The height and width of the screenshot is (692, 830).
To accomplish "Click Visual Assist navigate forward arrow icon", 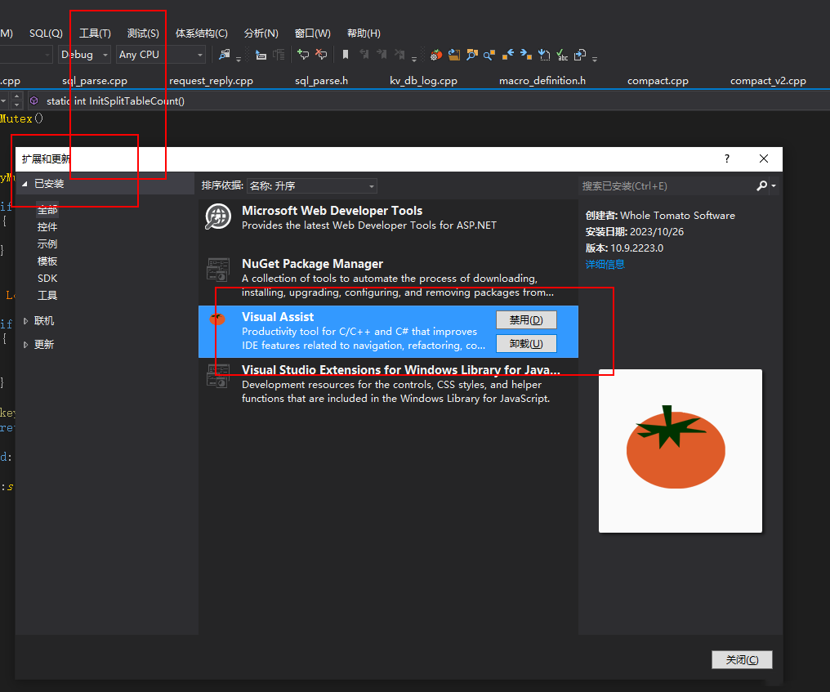I will pos(525,55).
